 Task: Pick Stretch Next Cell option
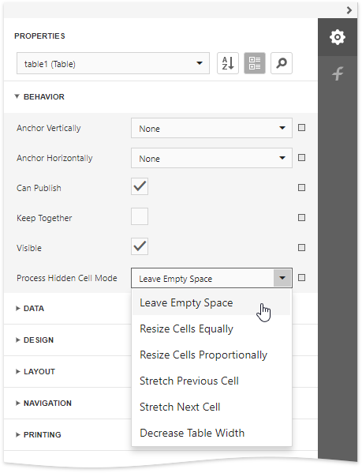click(x=211, y=407)
